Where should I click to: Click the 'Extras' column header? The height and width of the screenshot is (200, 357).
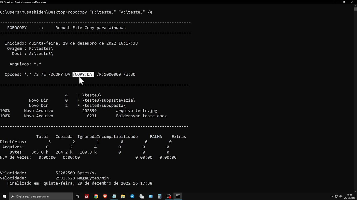[179, 137]
